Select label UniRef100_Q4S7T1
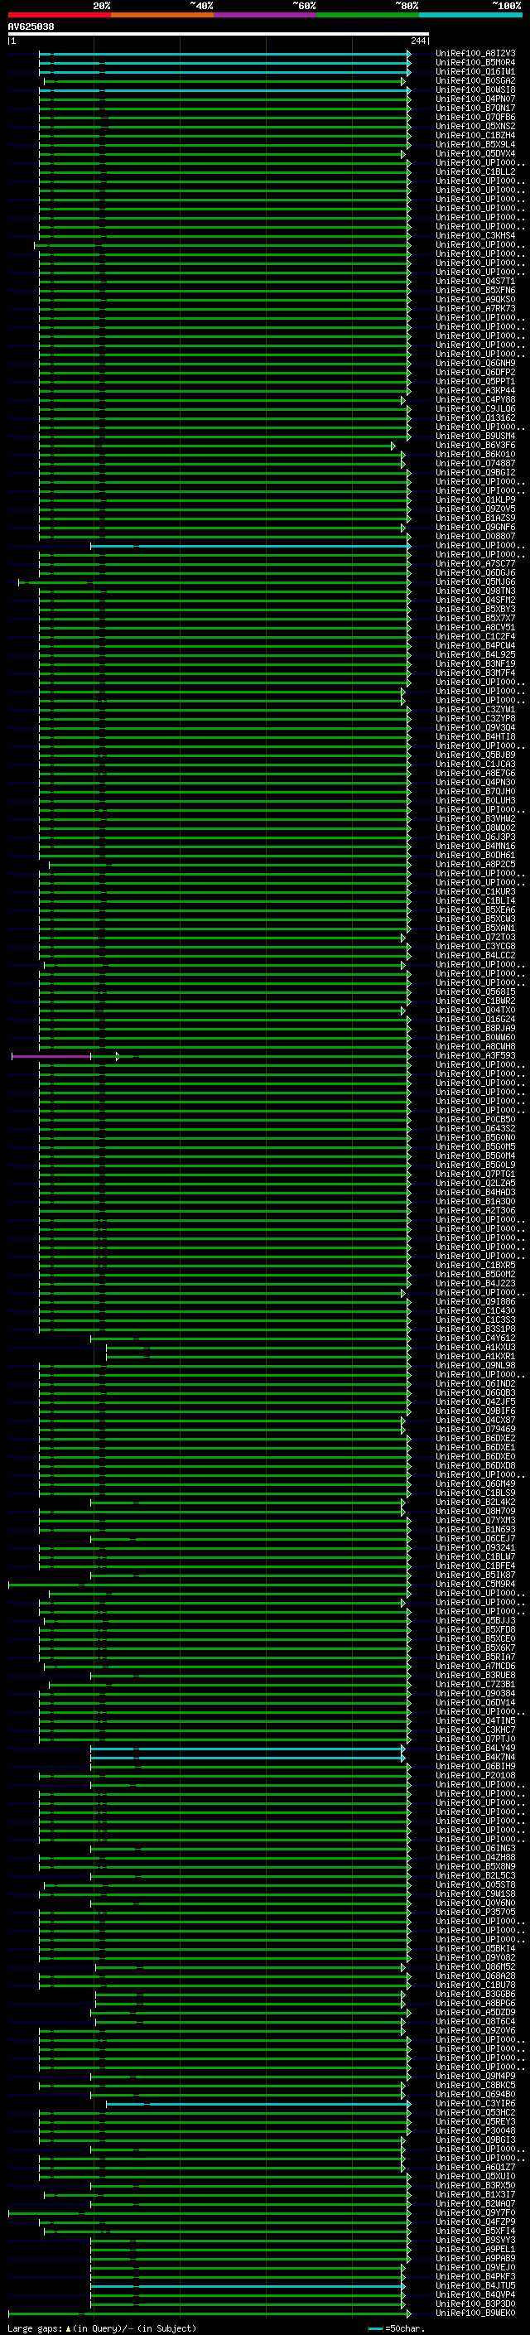Viewport: 530px width, 2335px height. [x=475, y=281]
